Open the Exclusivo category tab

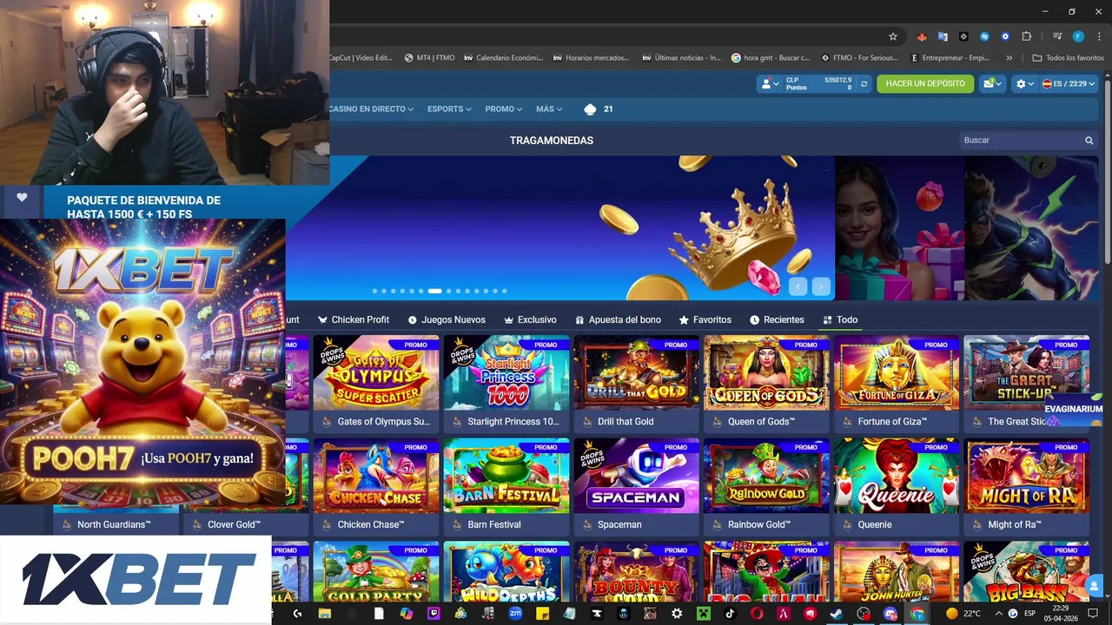[530, 319]
